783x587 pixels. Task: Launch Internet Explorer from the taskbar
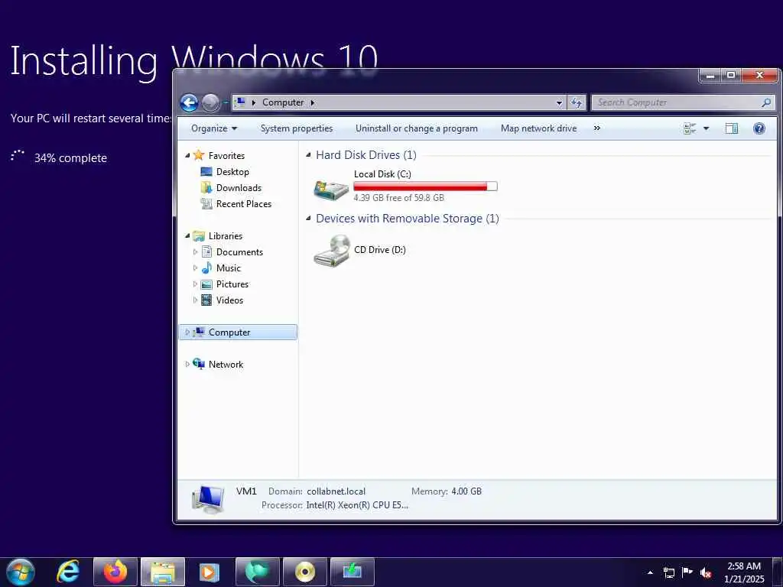point(68,572)
